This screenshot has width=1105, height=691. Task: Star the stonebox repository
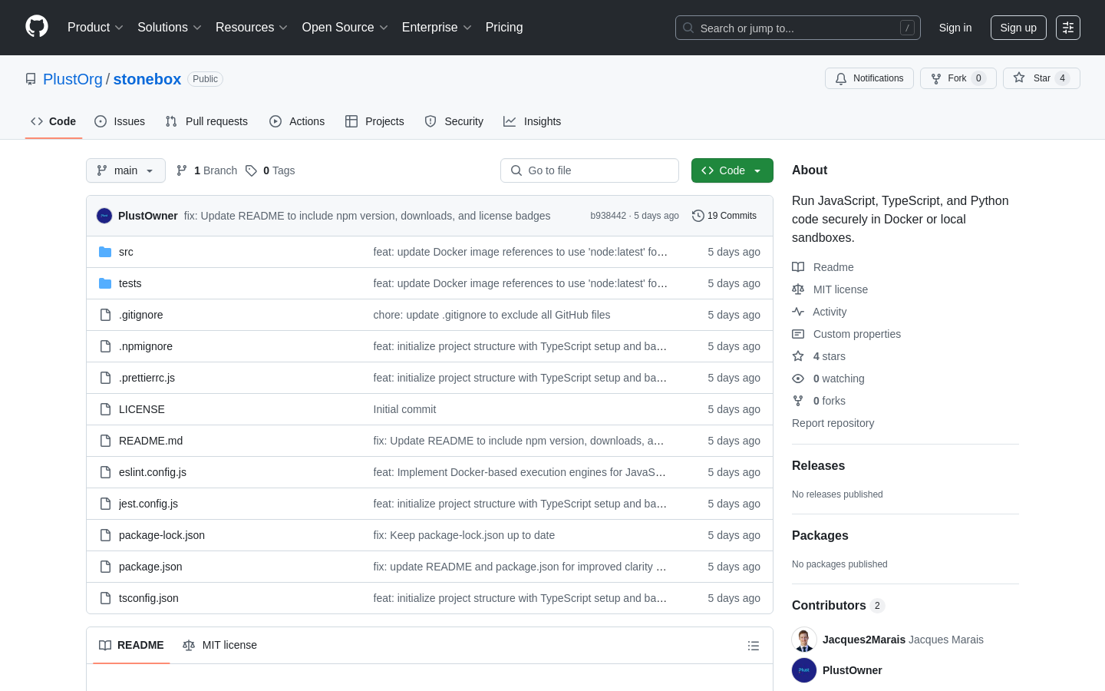click(1041, 78)
